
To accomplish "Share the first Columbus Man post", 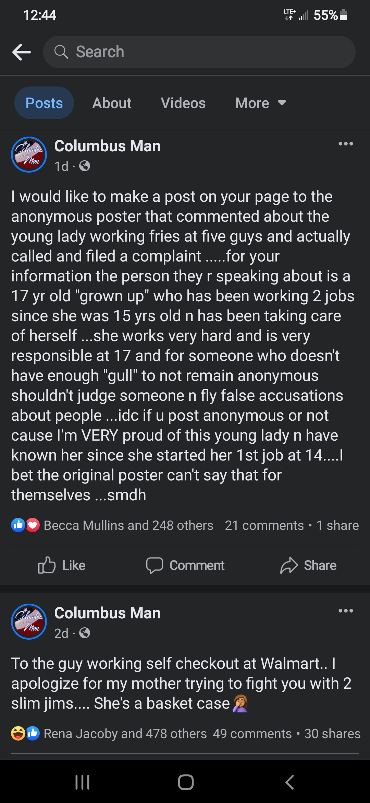I will pyautogui.click(x=308, y=565).
